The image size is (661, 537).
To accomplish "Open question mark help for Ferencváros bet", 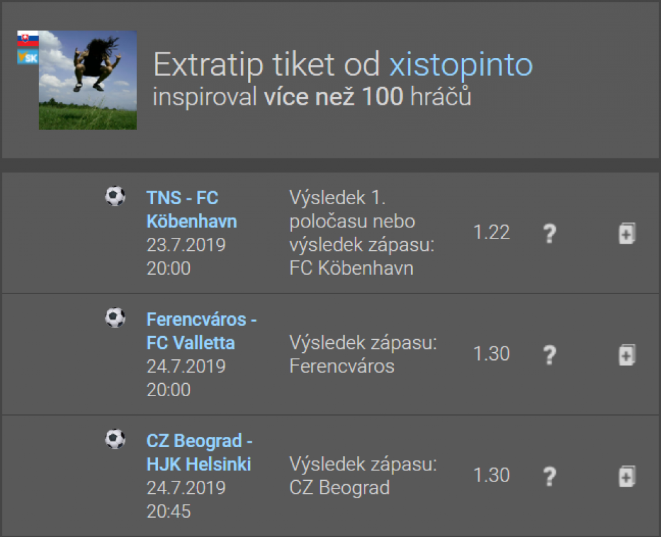I will click(x=549, y=355).
